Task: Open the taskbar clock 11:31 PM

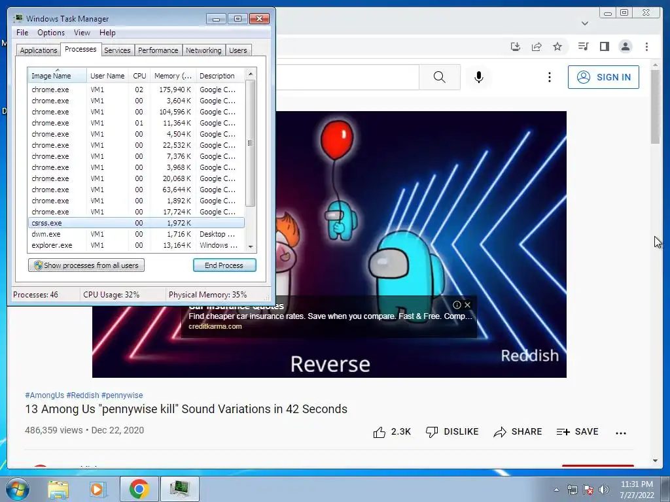Action: [637, 490]
